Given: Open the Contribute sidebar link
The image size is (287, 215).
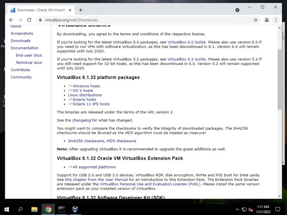Looking at the screenshot, I should [x=20, y=70].
